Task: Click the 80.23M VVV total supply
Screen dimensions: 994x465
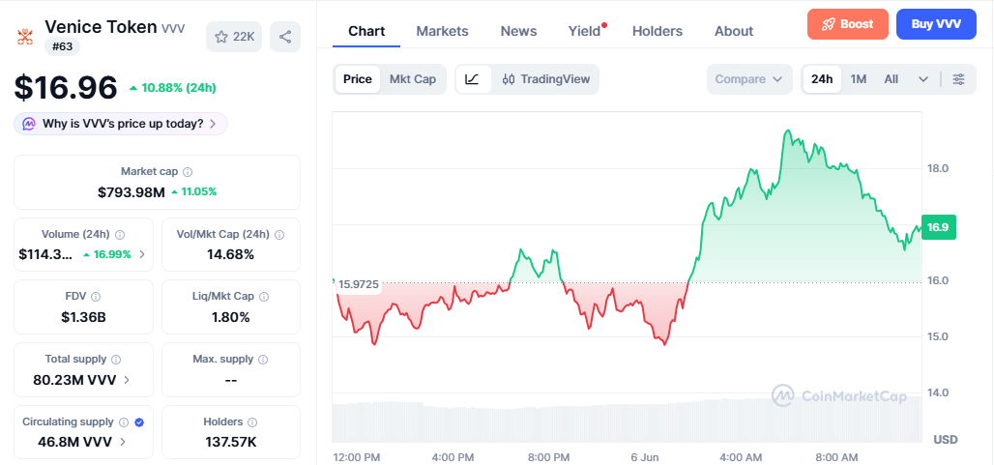Action: pos(74,380)
